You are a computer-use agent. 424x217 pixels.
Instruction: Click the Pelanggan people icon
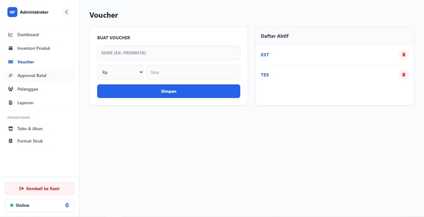11,89
